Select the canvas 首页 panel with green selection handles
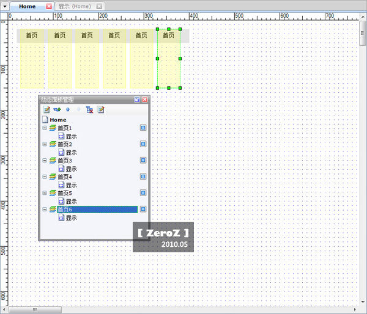This screenshot has width=367, height=314. tap(169, 59)
